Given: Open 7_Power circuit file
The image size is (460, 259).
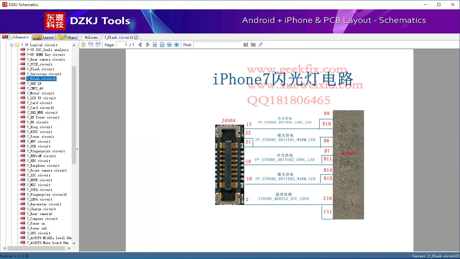Looking at the screenshot, I should tap(40, 137).
